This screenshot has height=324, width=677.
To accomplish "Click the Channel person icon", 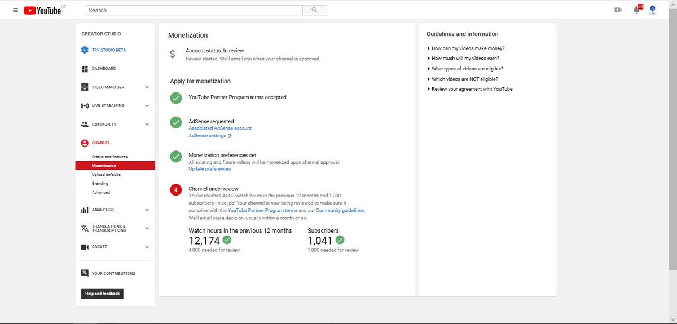I will point(85,143).
